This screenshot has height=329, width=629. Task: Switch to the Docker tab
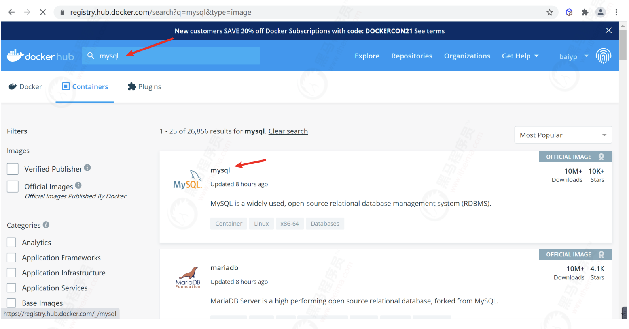[x=25, y=86]
